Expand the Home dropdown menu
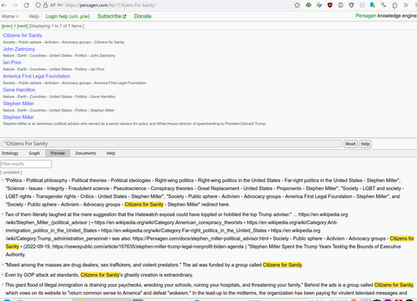The image size is (417, 301). [10, 16]
